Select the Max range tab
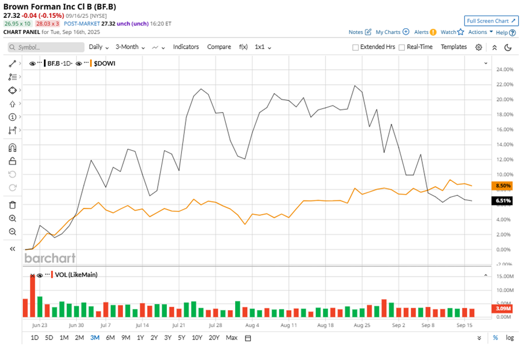 tap(232, 338)
